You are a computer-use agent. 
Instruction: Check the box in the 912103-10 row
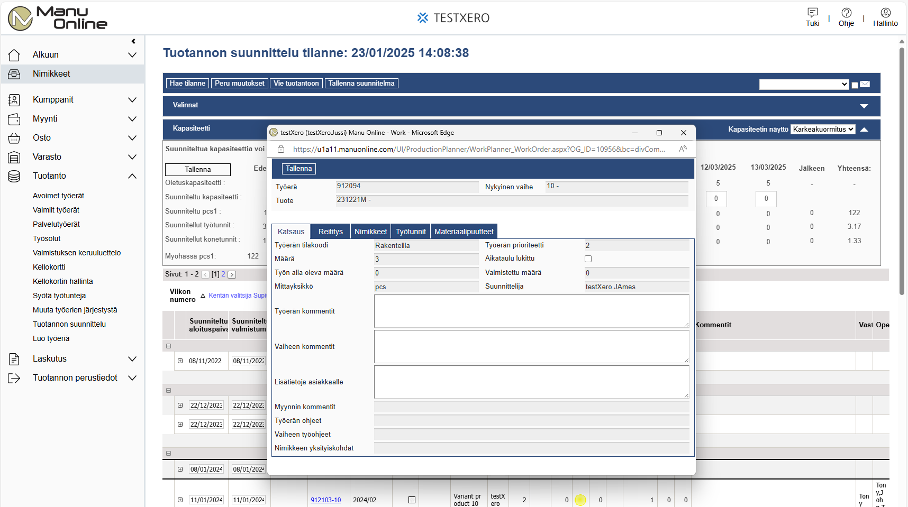pyautogui.click(x=412, y=500)
